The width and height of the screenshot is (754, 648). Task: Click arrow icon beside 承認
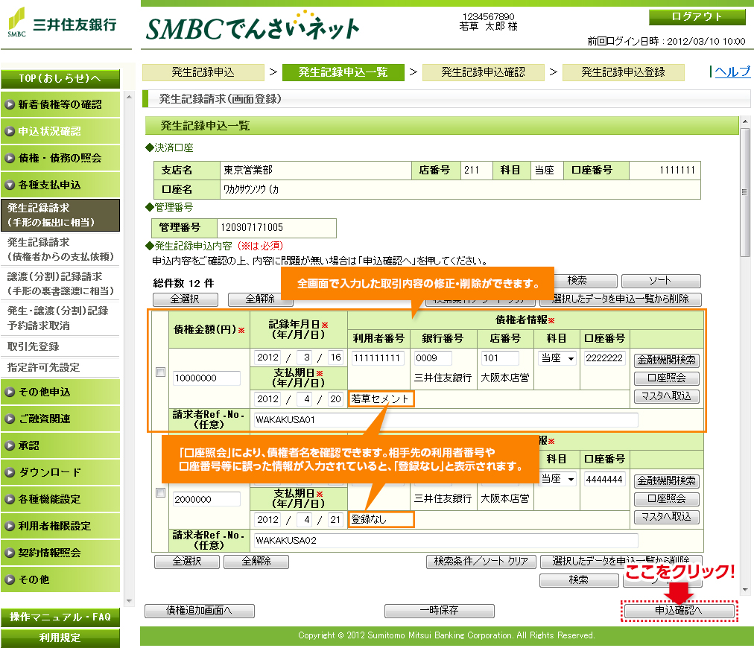tap(10, 446)
